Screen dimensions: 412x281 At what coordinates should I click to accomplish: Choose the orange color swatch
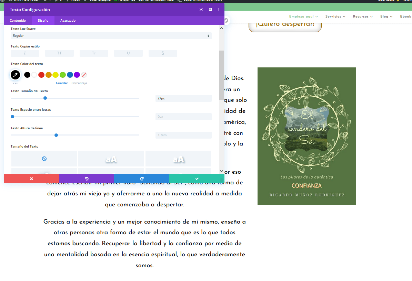48,75
